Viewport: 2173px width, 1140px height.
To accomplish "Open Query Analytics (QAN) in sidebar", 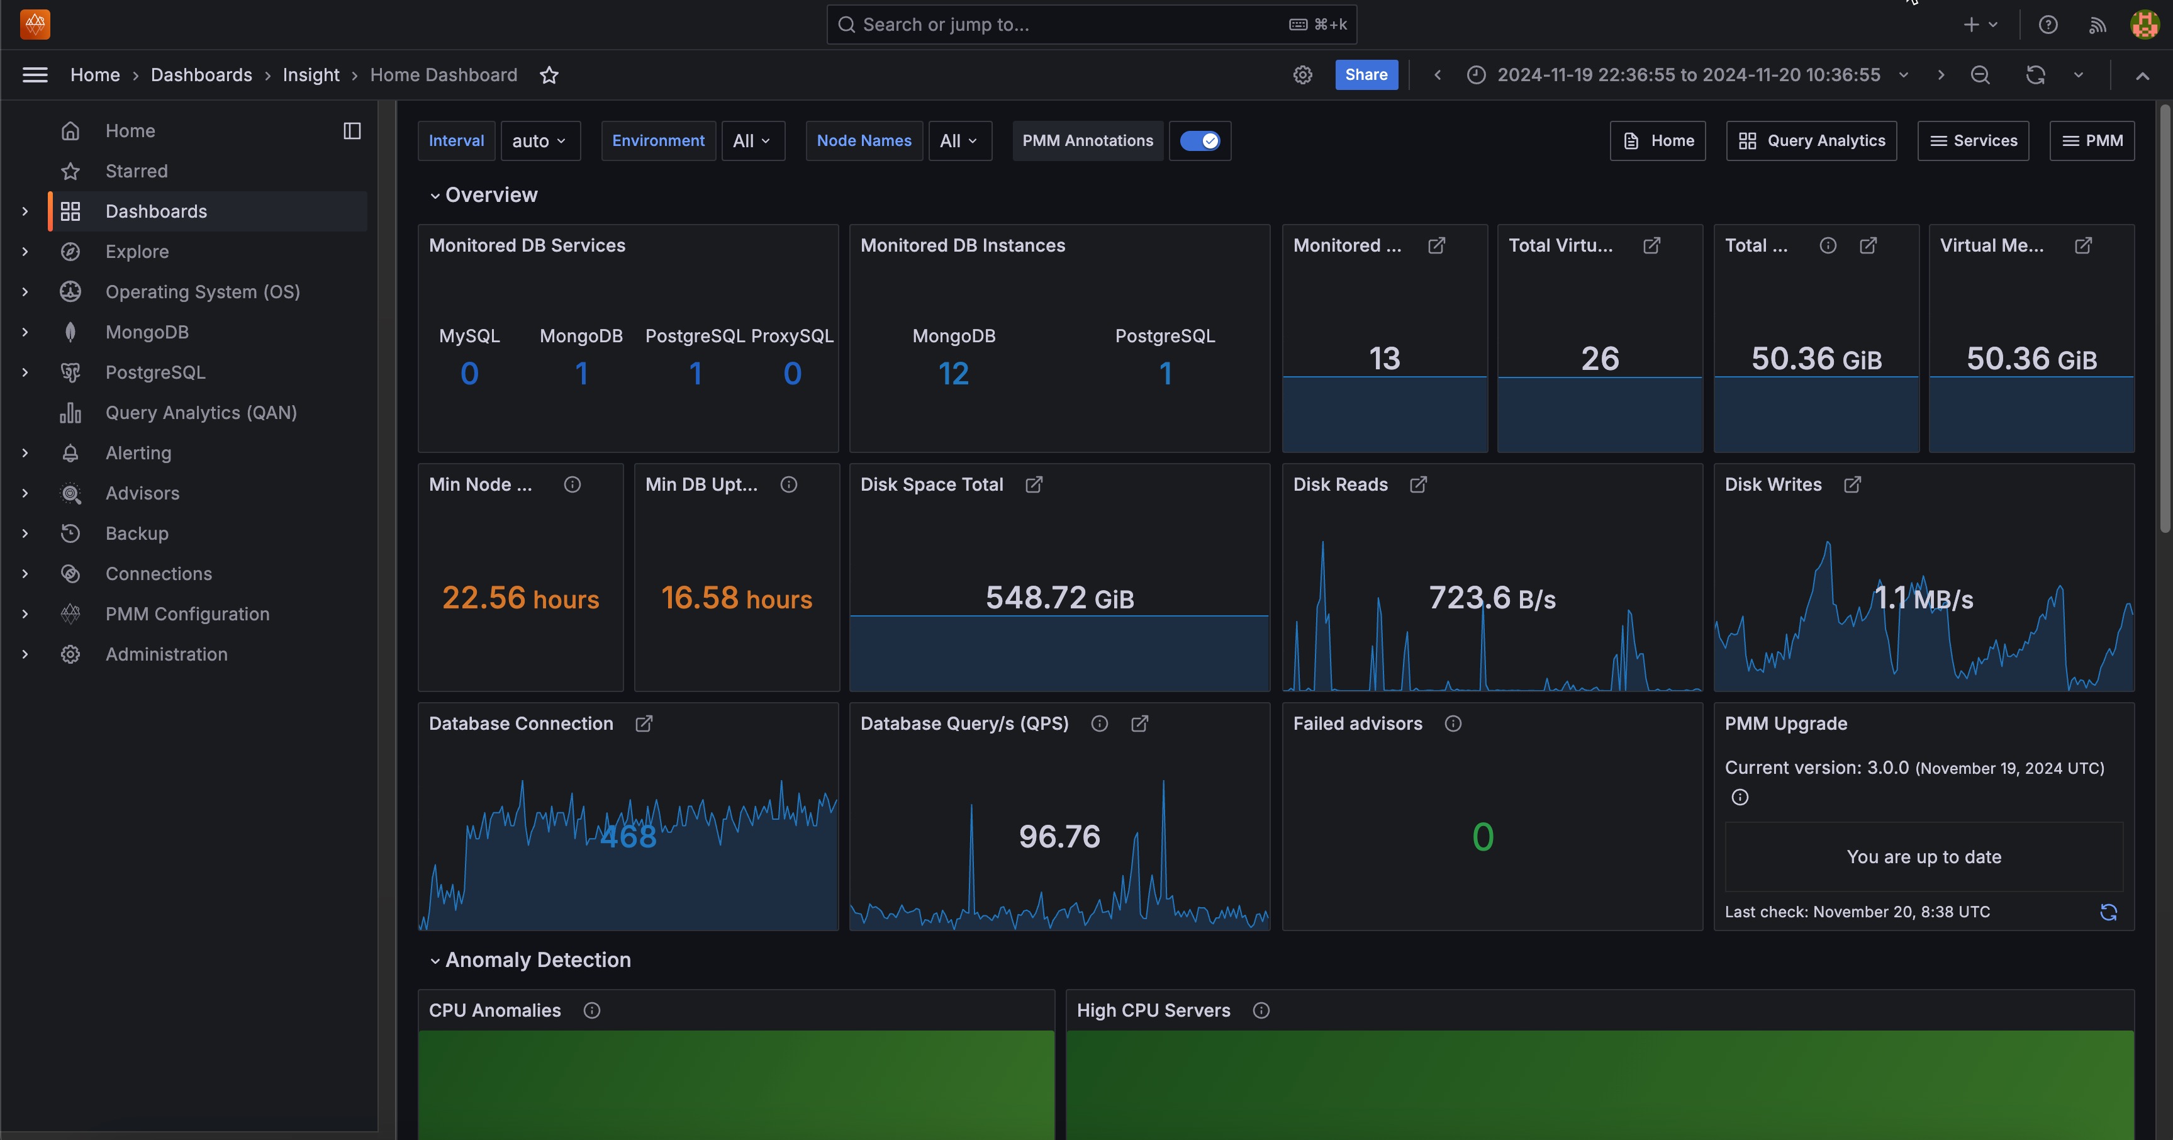I will pos(201,413).
